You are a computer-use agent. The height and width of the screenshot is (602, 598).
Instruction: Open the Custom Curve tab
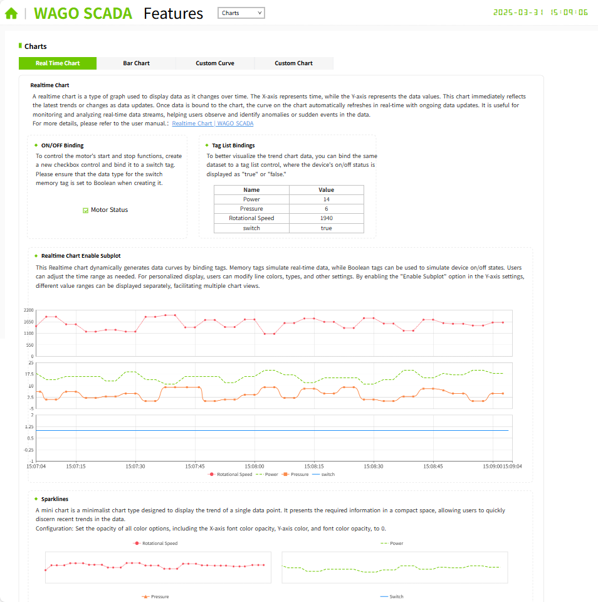215,63
